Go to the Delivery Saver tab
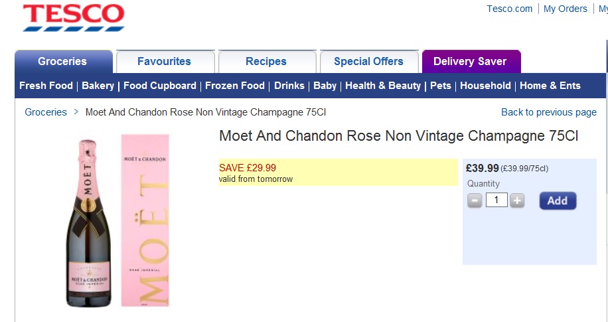The image size is (608, 322). coord(470,62)
